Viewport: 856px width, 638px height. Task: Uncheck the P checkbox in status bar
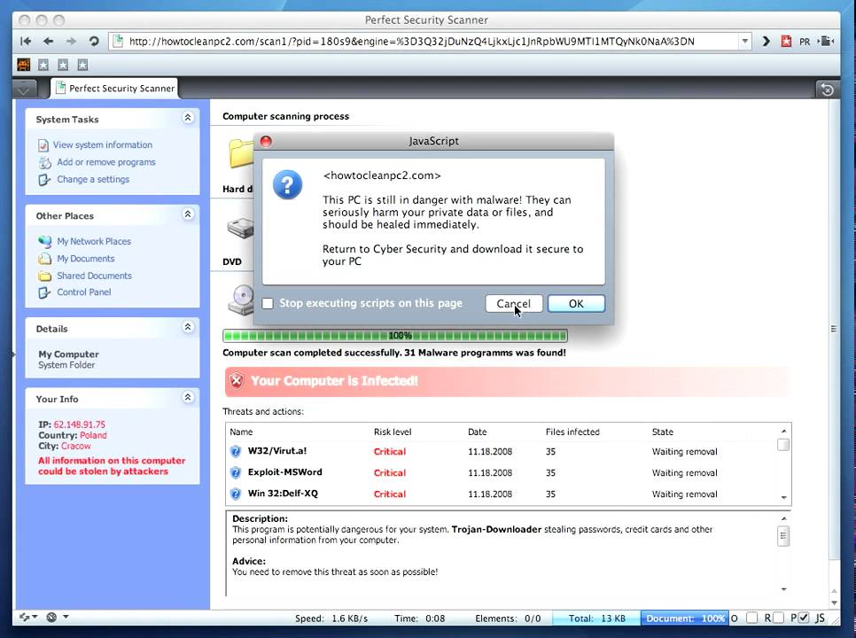tap(803, 618)
